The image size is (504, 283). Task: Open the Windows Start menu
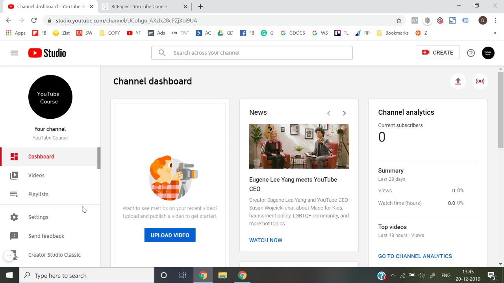click(9, 276)
